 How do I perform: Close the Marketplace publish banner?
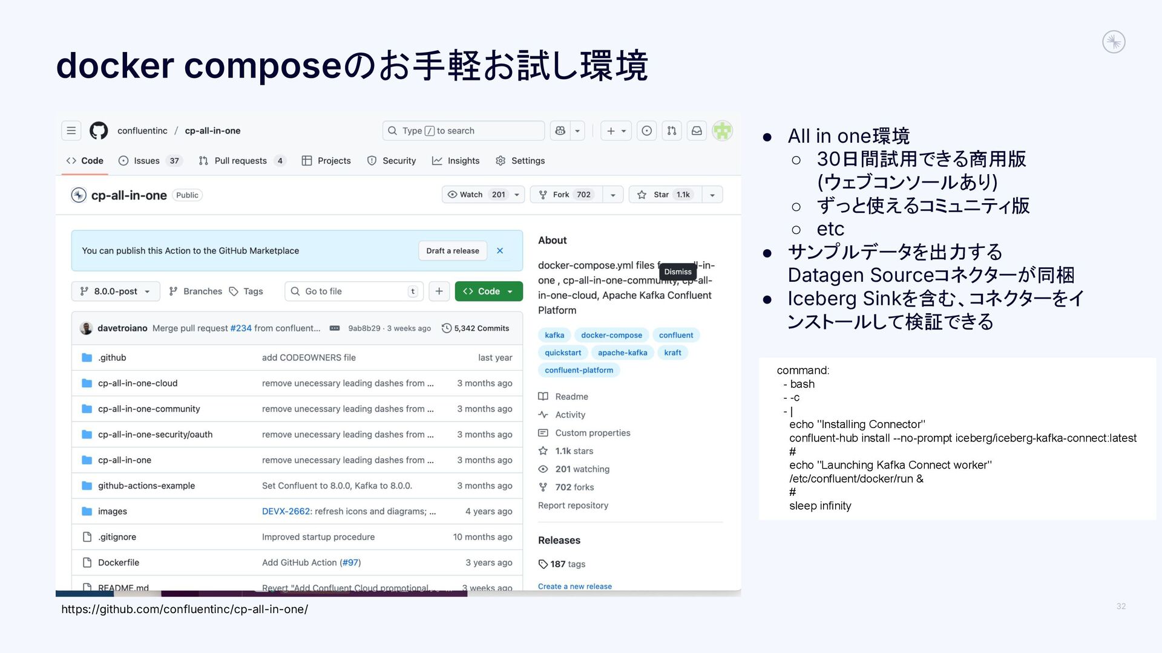coord(500,251)
